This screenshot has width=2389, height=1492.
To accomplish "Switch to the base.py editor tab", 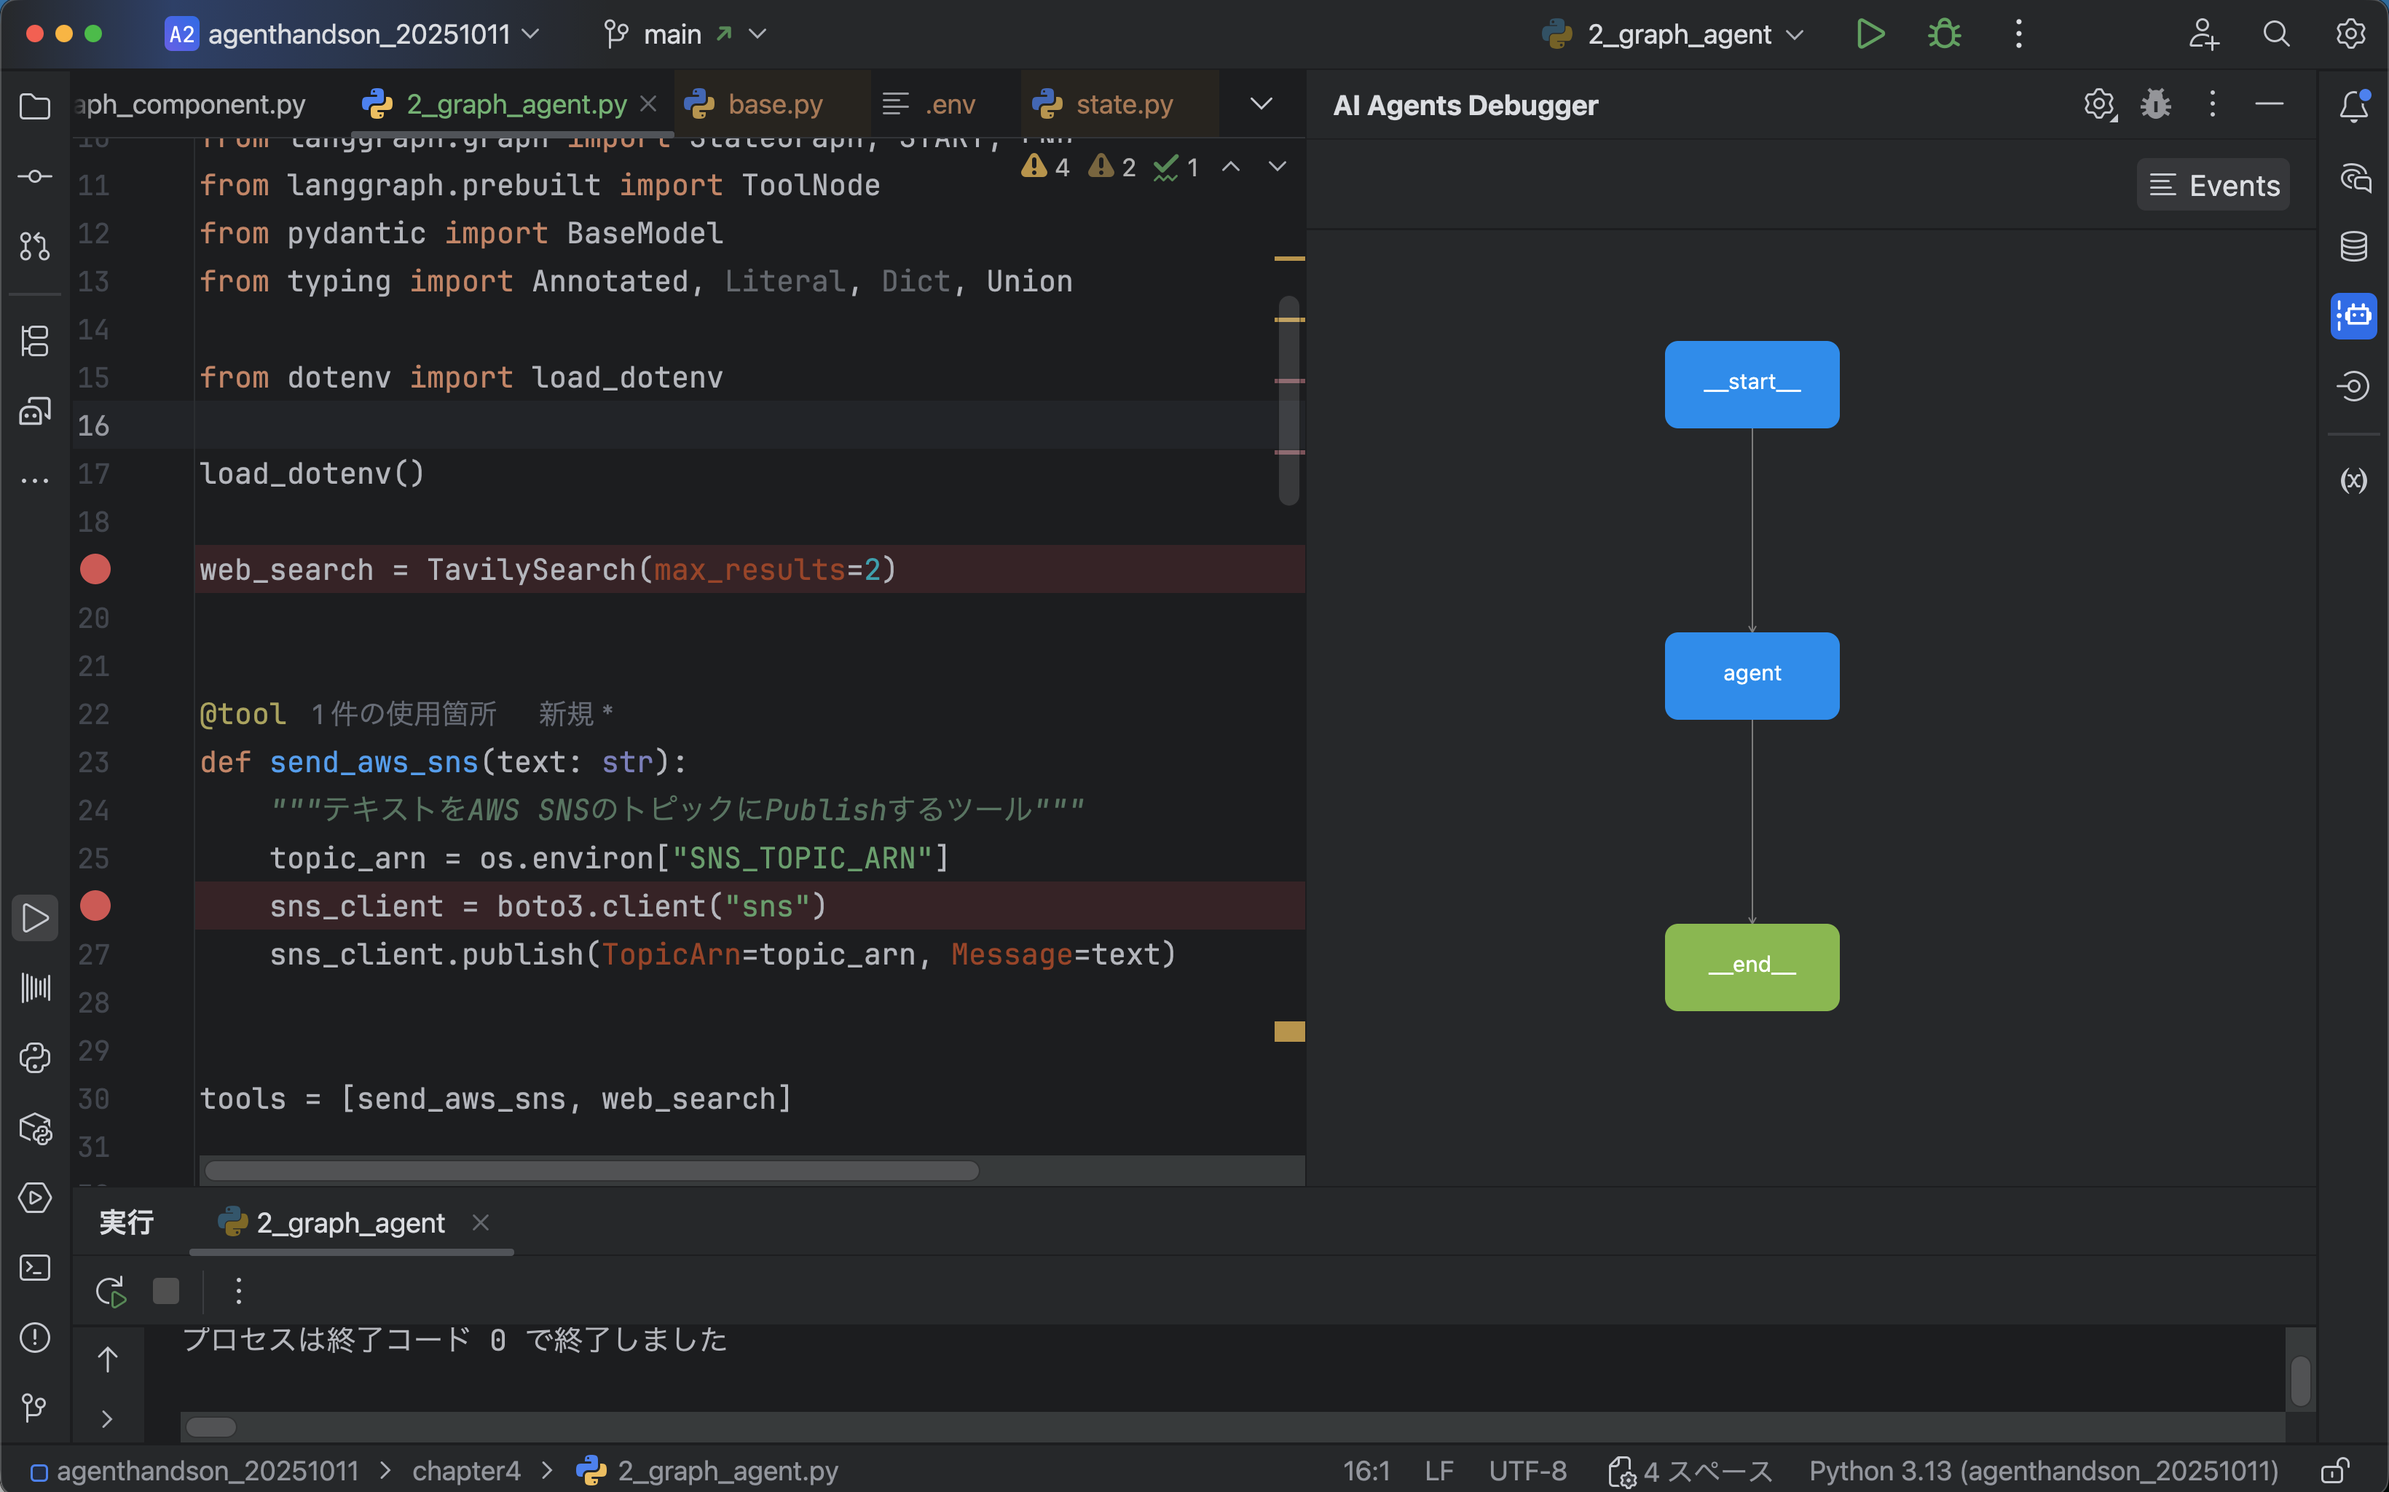I will 774,105.
